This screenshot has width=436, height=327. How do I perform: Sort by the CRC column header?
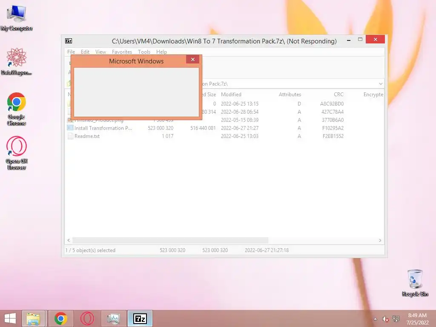(x=338, y=95)
